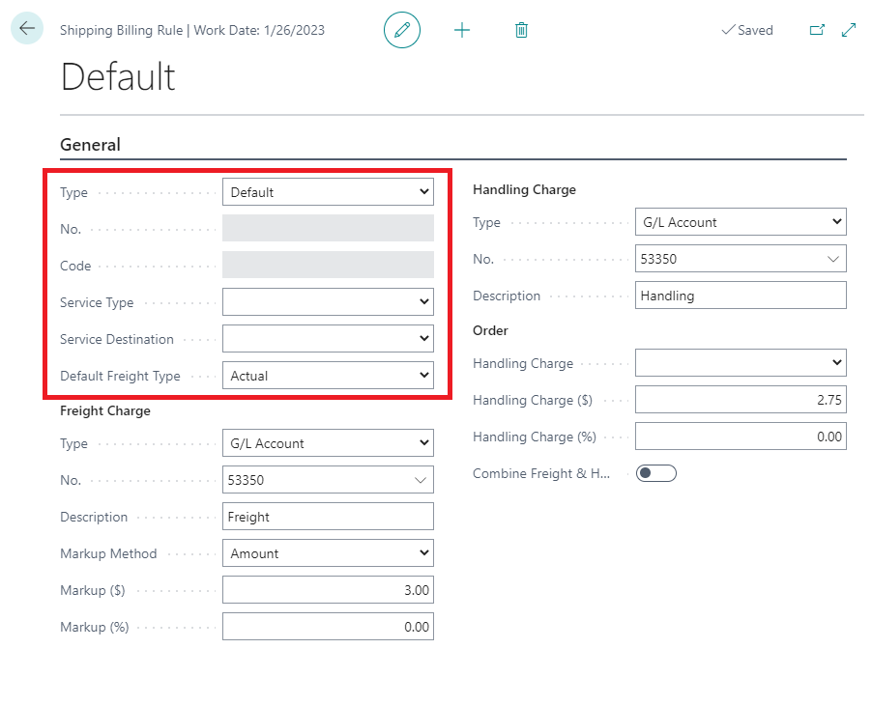Collapse the General section header

coord(91,145)
